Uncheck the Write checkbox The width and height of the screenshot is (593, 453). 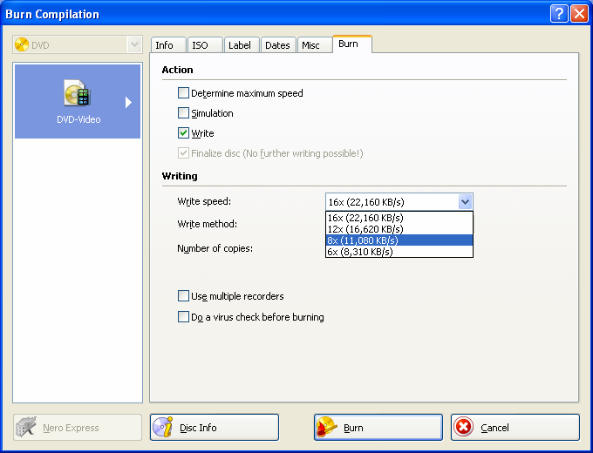click(183, 133)
